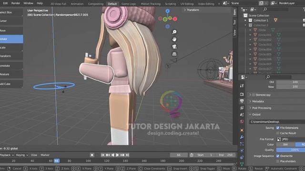Open the Object Constraints tab icon
This screenshot has width=305, height=171.
coord(242,157)
